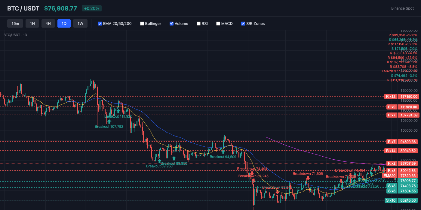Screen dimensions: 421x210
Task: Switch to the 15m timeframe
Action: tap(15, 23)
